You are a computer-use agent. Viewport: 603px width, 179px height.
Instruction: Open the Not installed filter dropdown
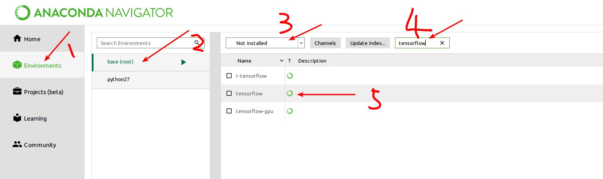[x=265, y=43]
